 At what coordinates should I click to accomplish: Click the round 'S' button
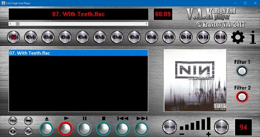(28, 131)
